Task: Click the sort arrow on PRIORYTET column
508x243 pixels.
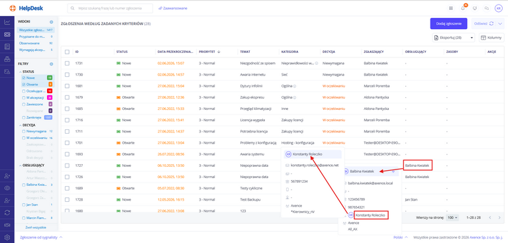Action: point(219,52)
